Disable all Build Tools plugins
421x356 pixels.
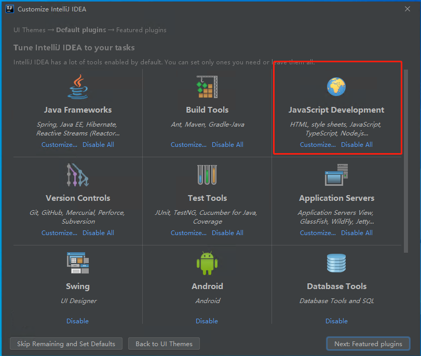tap(227, 145)
